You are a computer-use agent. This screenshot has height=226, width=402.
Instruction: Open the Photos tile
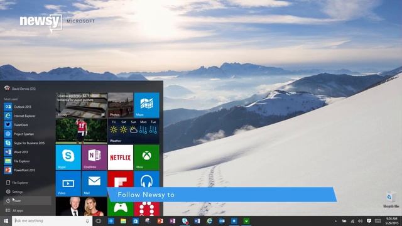click(x=121, y=105)
